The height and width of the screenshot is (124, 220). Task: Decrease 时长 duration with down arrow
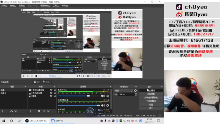136,95
